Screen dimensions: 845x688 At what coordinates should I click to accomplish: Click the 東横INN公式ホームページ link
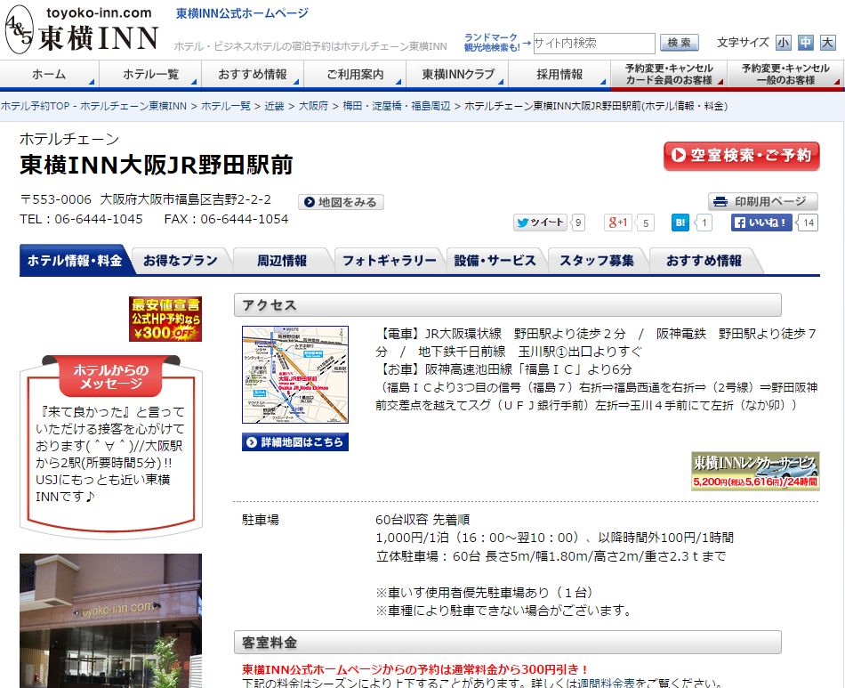(242, 13)
